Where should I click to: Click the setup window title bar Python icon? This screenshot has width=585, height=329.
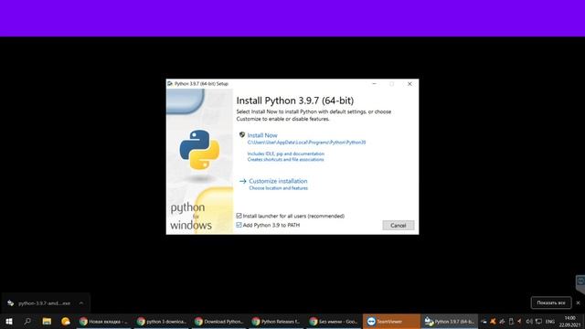click(170, 83)
